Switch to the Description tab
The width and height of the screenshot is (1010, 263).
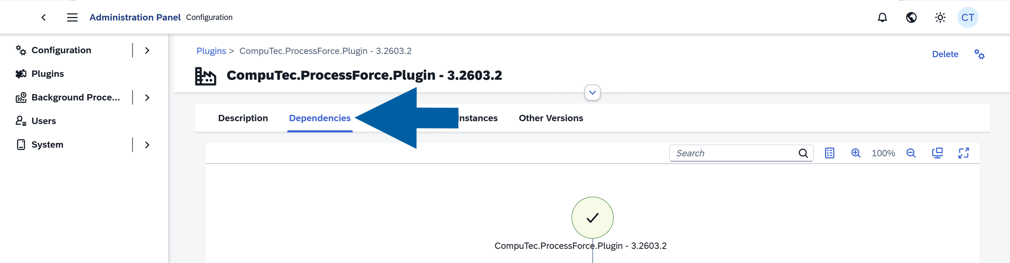tap(243, 118)
